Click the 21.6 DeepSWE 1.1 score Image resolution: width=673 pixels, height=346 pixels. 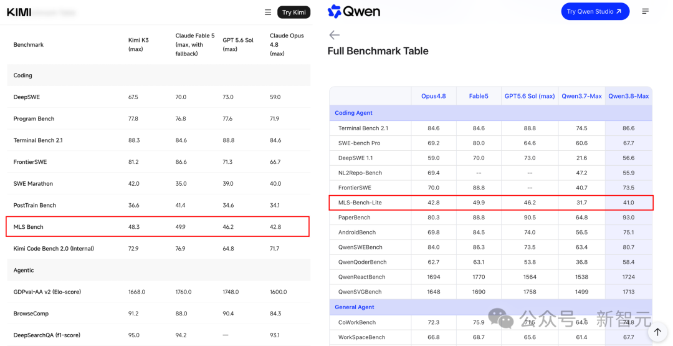[x=581, y=158]
